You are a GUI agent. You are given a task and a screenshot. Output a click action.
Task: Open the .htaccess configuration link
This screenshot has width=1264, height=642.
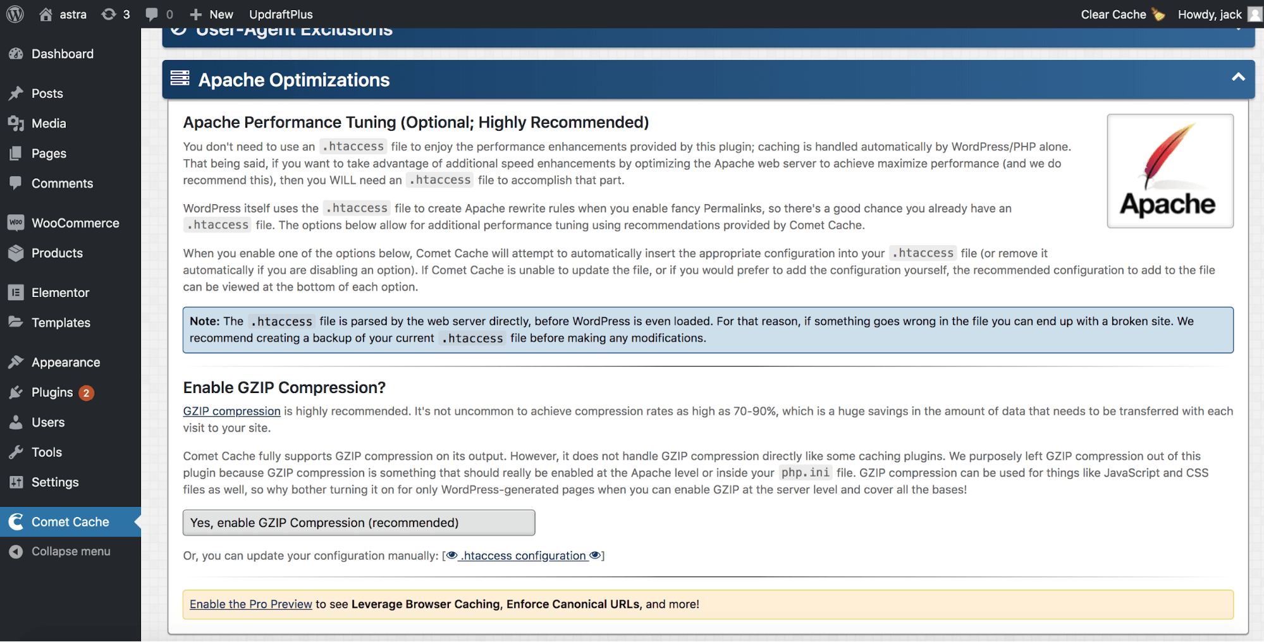[x=524, y=555]
